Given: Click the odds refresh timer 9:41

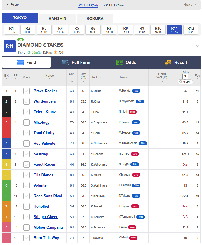Looking at the screenshot, I should coord(185,82).
